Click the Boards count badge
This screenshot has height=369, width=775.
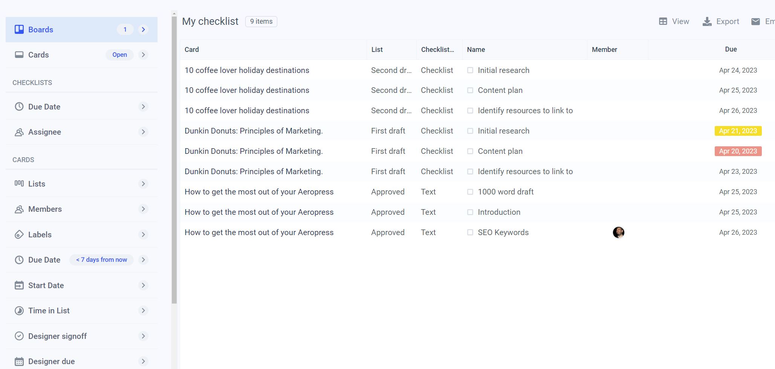pyautogui.click(x=125, y=29)
